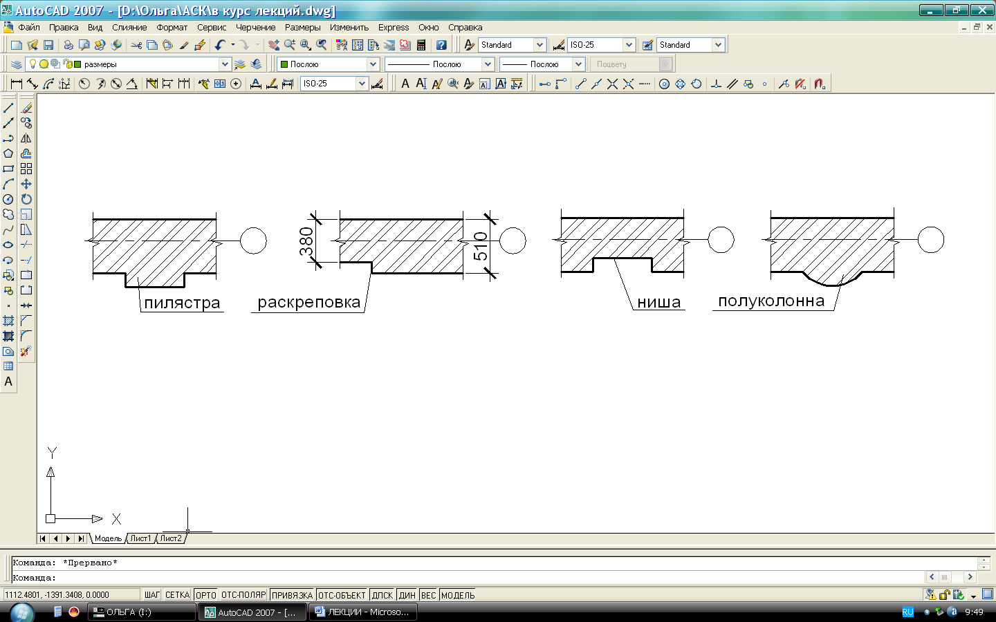Click the МОДЕЛЬ button in status bar
The height and width of the screenshot is (622, 996).
(x=457, y=595)
